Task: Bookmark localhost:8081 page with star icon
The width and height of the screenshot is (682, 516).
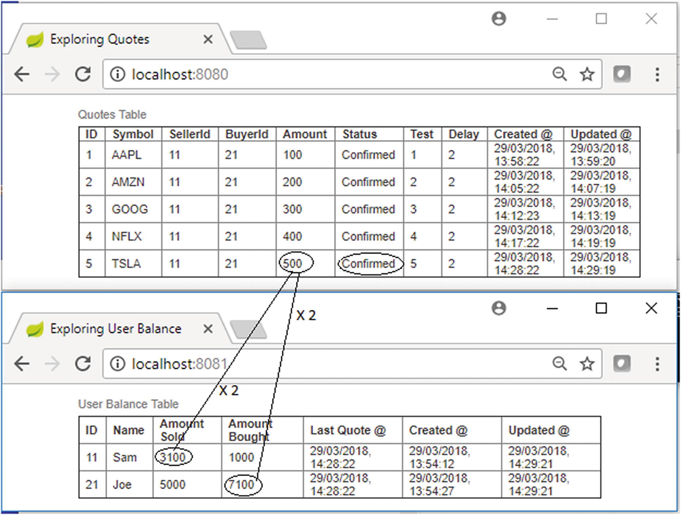Action: (x=587, y=363)
